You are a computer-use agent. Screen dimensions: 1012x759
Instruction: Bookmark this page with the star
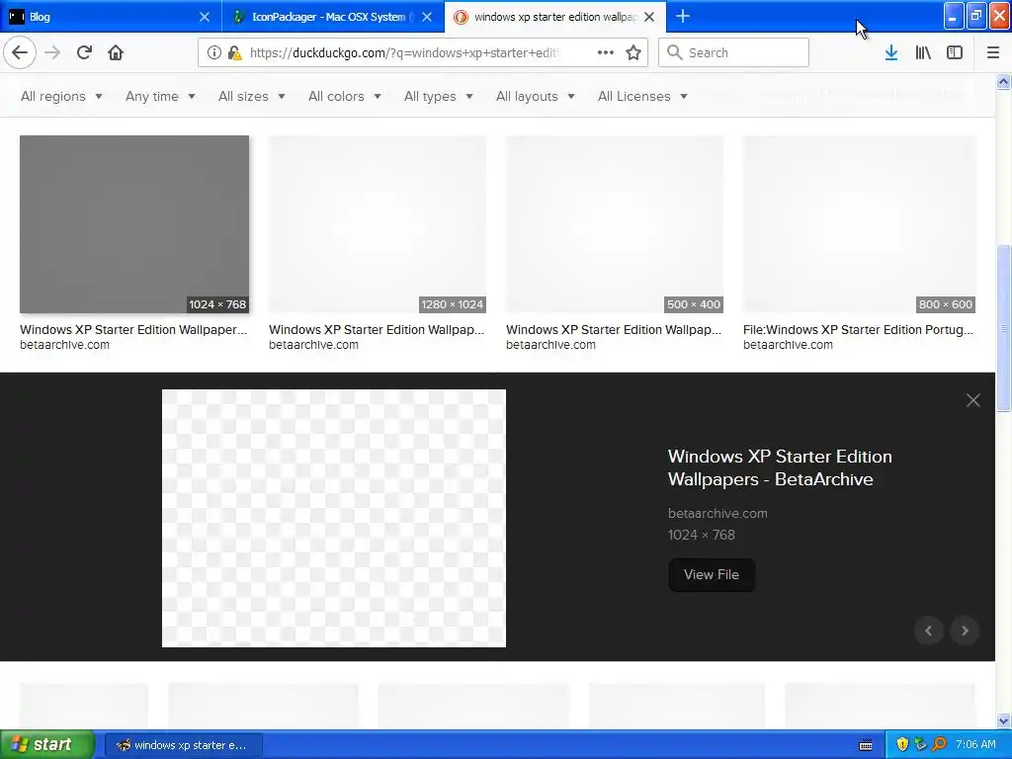633,52
